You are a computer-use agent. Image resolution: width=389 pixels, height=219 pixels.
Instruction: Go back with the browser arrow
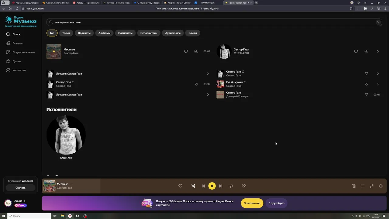pos(4,9)
